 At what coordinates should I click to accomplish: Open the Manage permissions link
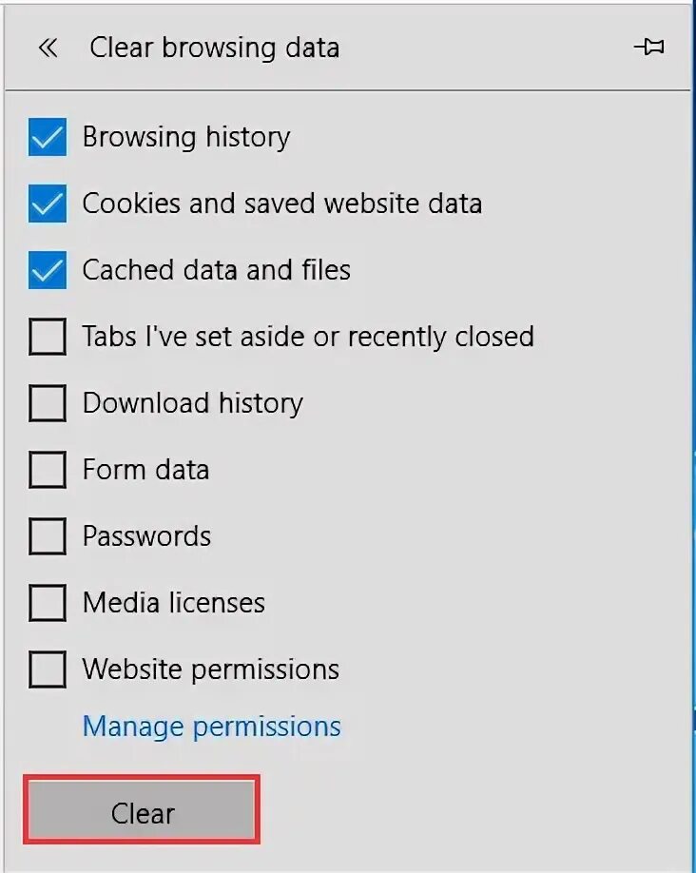212,727
